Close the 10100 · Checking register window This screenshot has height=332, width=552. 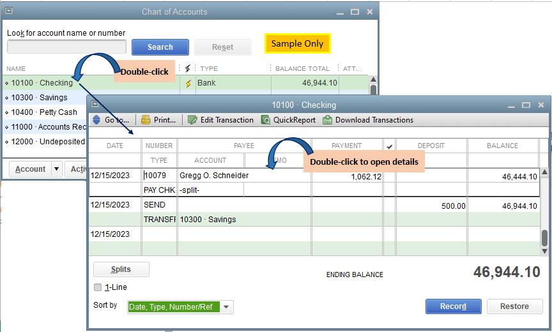541,105
